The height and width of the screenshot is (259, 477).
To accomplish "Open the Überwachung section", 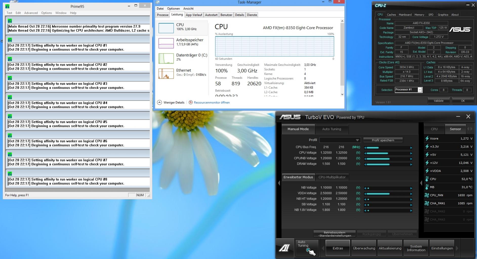I will pyautogui.click(x=364, y=248).
